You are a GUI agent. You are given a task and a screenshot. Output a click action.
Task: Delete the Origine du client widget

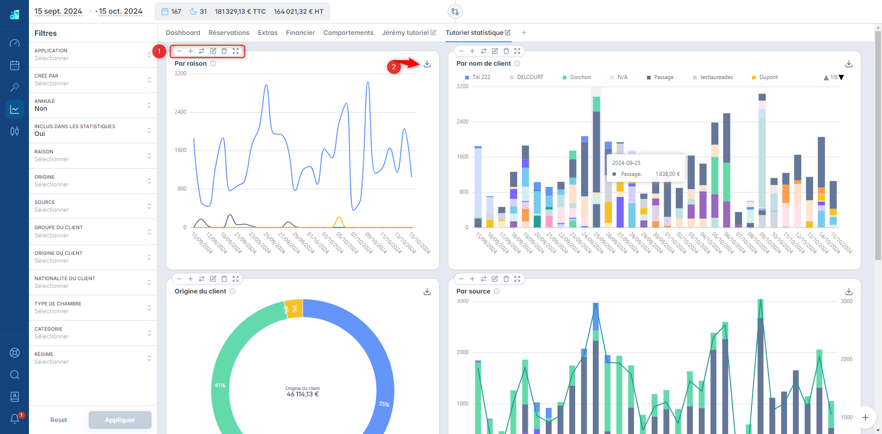(224, 279)
